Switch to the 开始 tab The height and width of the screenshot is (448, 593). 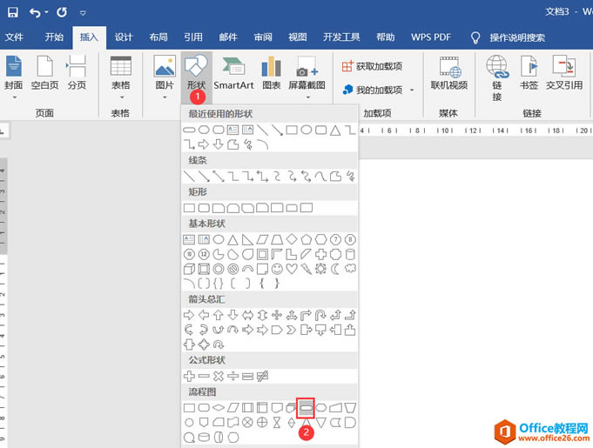[x=54, y=37]
